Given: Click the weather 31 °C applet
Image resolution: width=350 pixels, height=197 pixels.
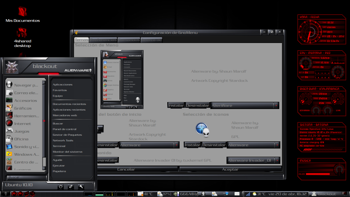Looking at the screenshot, I should [x=259, y=194].
